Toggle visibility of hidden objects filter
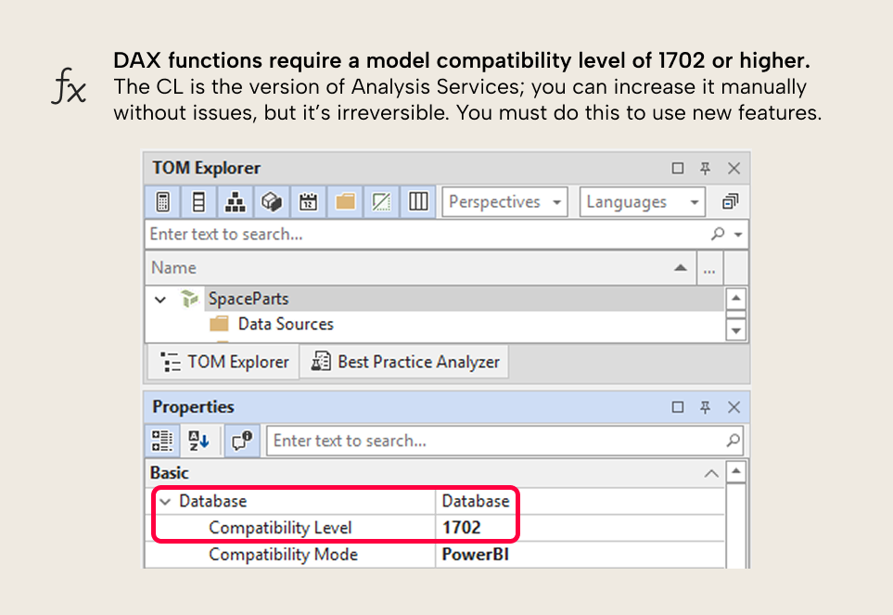This screenshot has height=615, width=893. pos(380,201)
